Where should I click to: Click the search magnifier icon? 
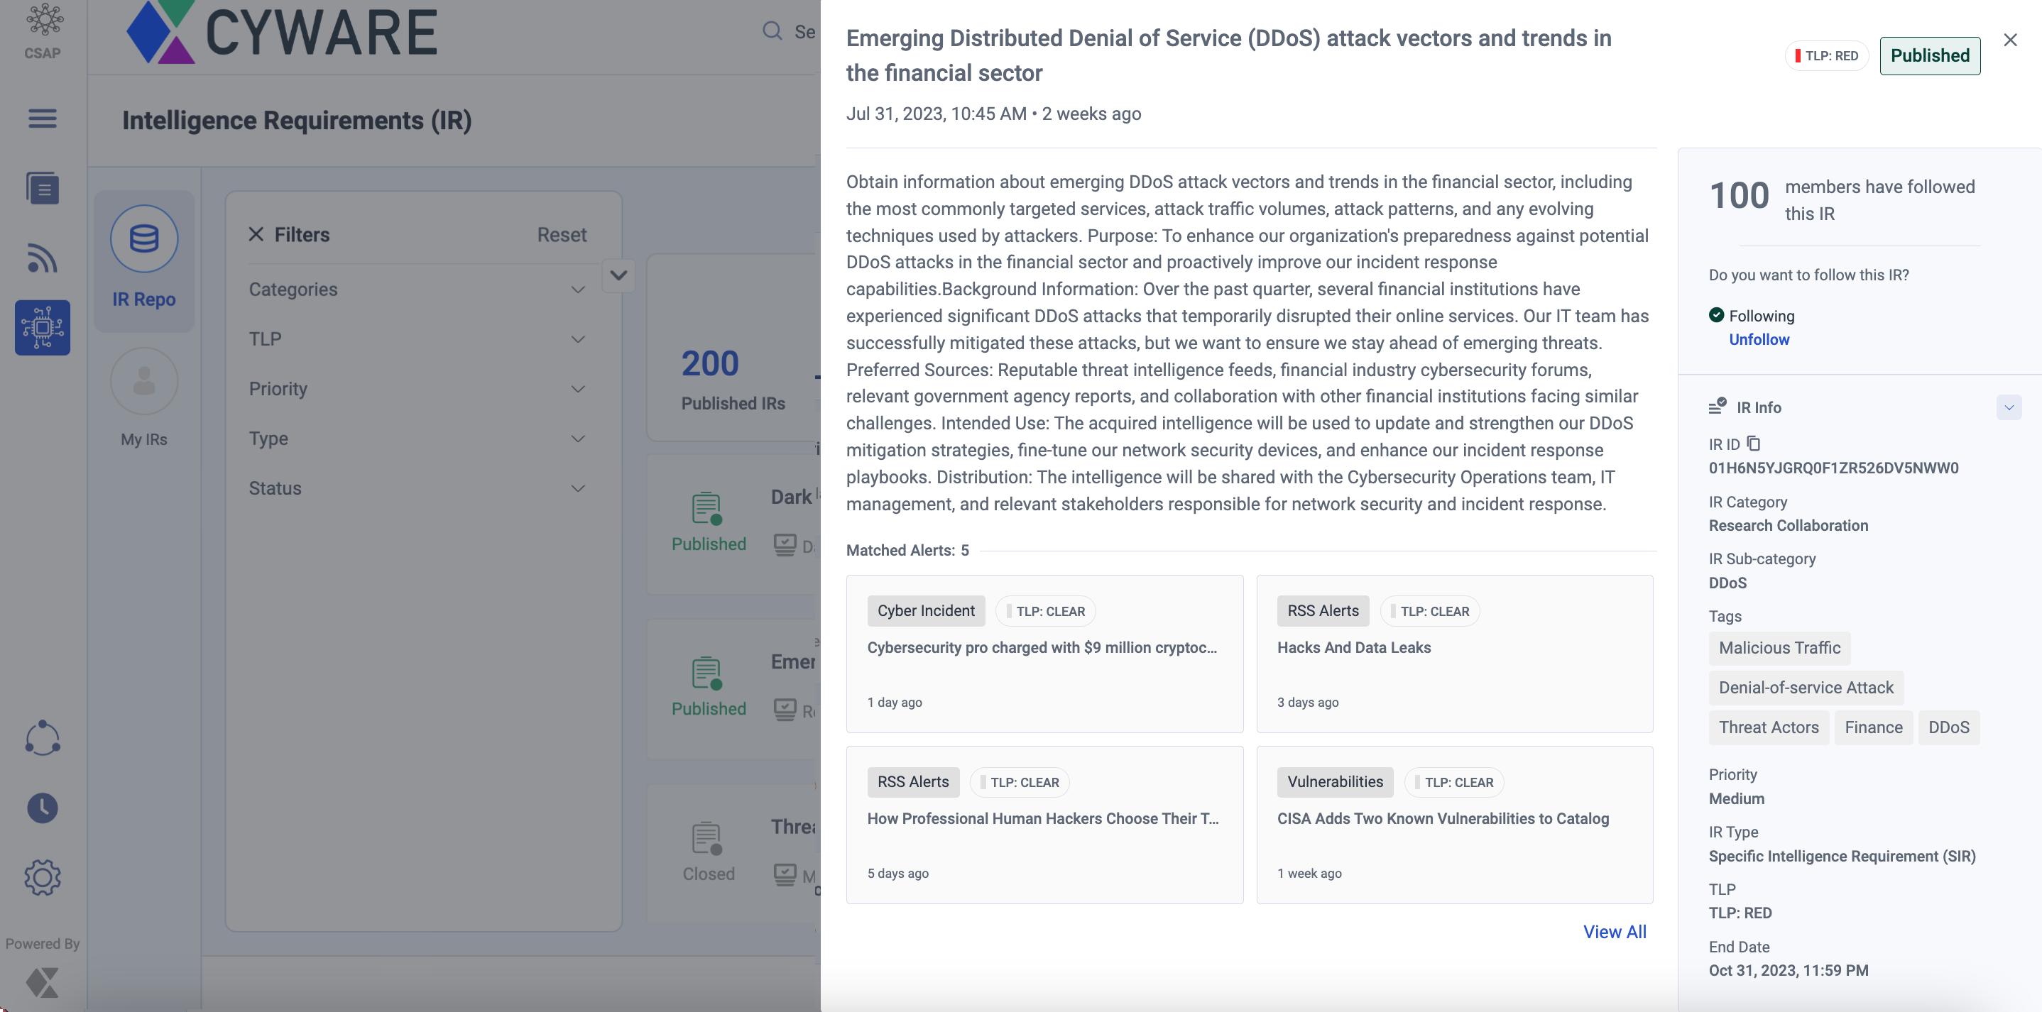point(772,31)
